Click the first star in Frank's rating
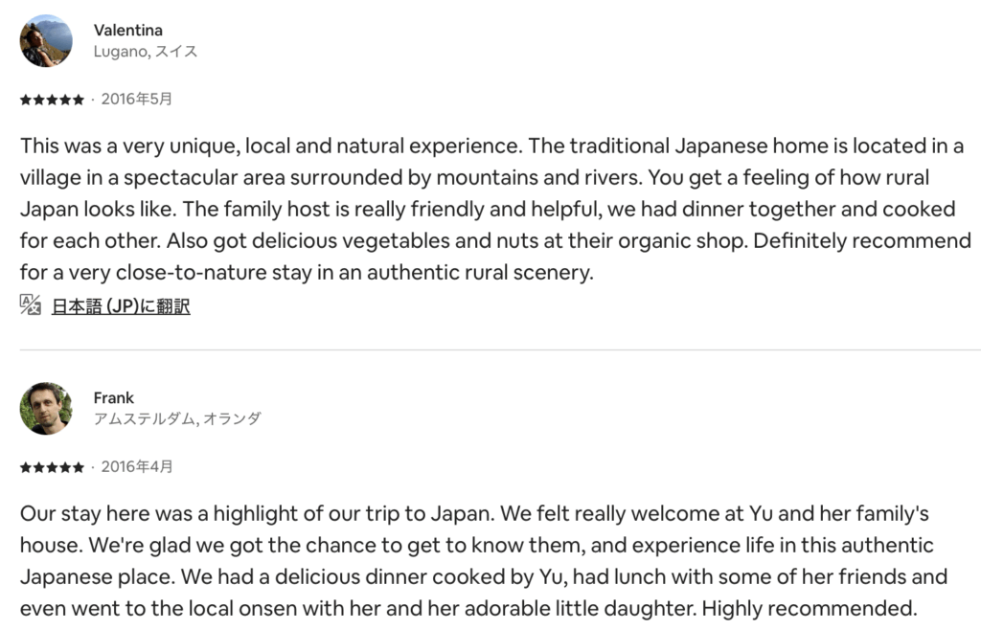The height and width of the screenshot is (630, 981). (25, 467)
